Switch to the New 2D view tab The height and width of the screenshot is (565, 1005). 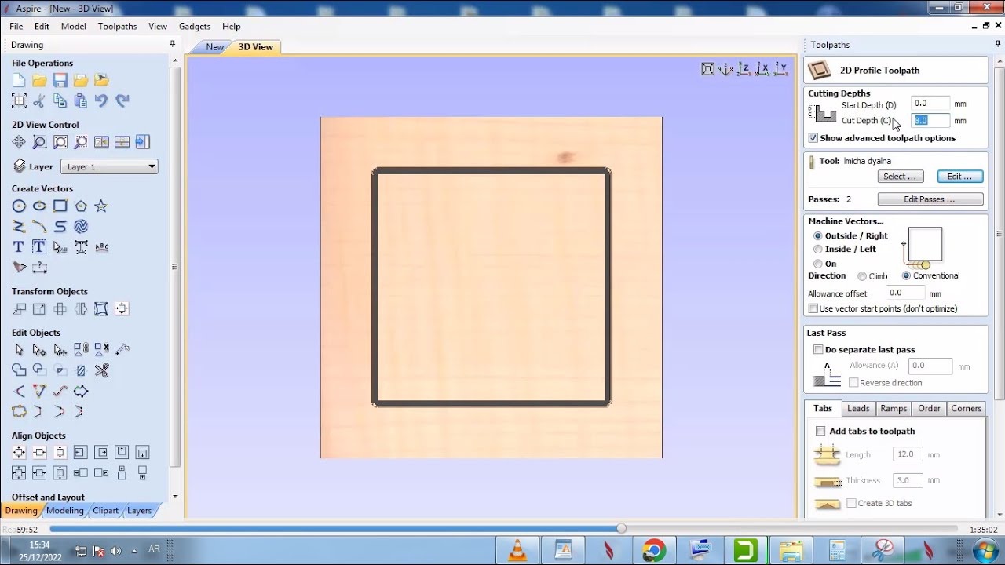tap(214, 47)
